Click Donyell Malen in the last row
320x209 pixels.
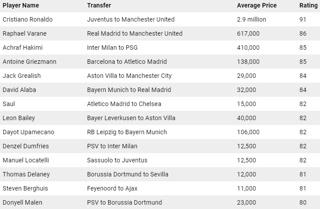23,202
